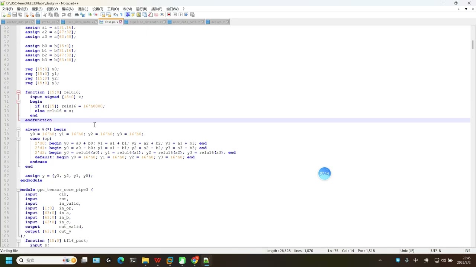Viewport: 476px width, 267px height.
Task: Click the Ln : 75 position status field
Action: (333, 251)
